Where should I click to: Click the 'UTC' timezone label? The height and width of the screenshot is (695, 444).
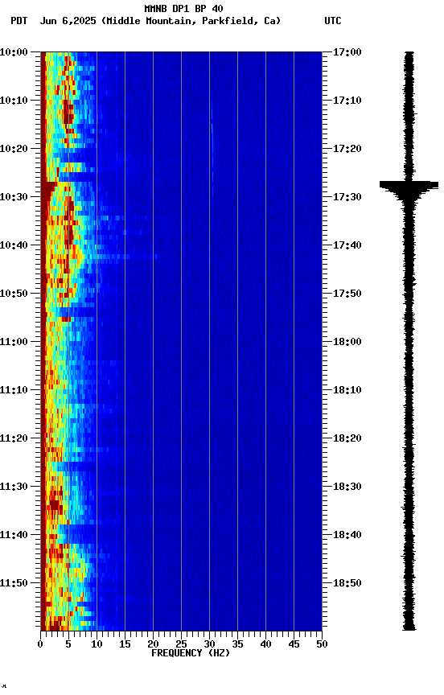point(333,21)
